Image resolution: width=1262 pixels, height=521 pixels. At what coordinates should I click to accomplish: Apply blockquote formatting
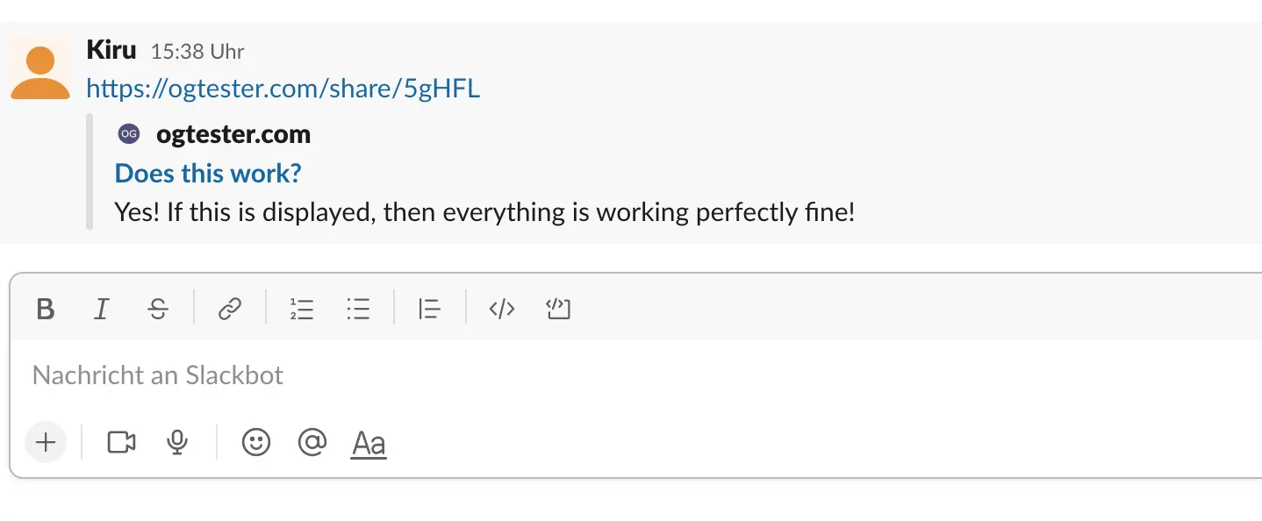[x=429, y=309]
